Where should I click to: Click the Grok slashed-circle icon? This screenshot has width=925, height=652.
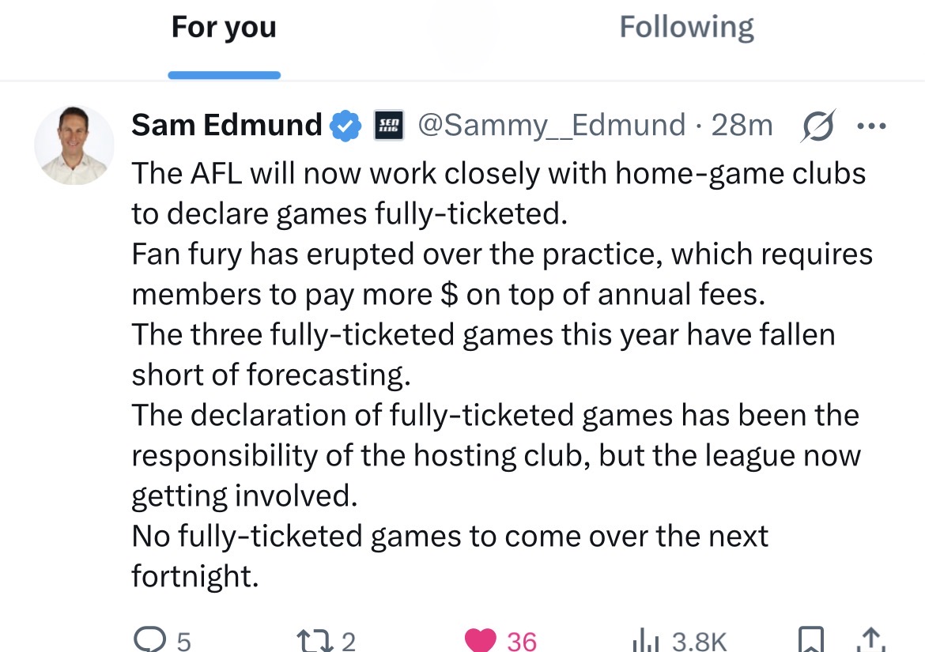817,126
